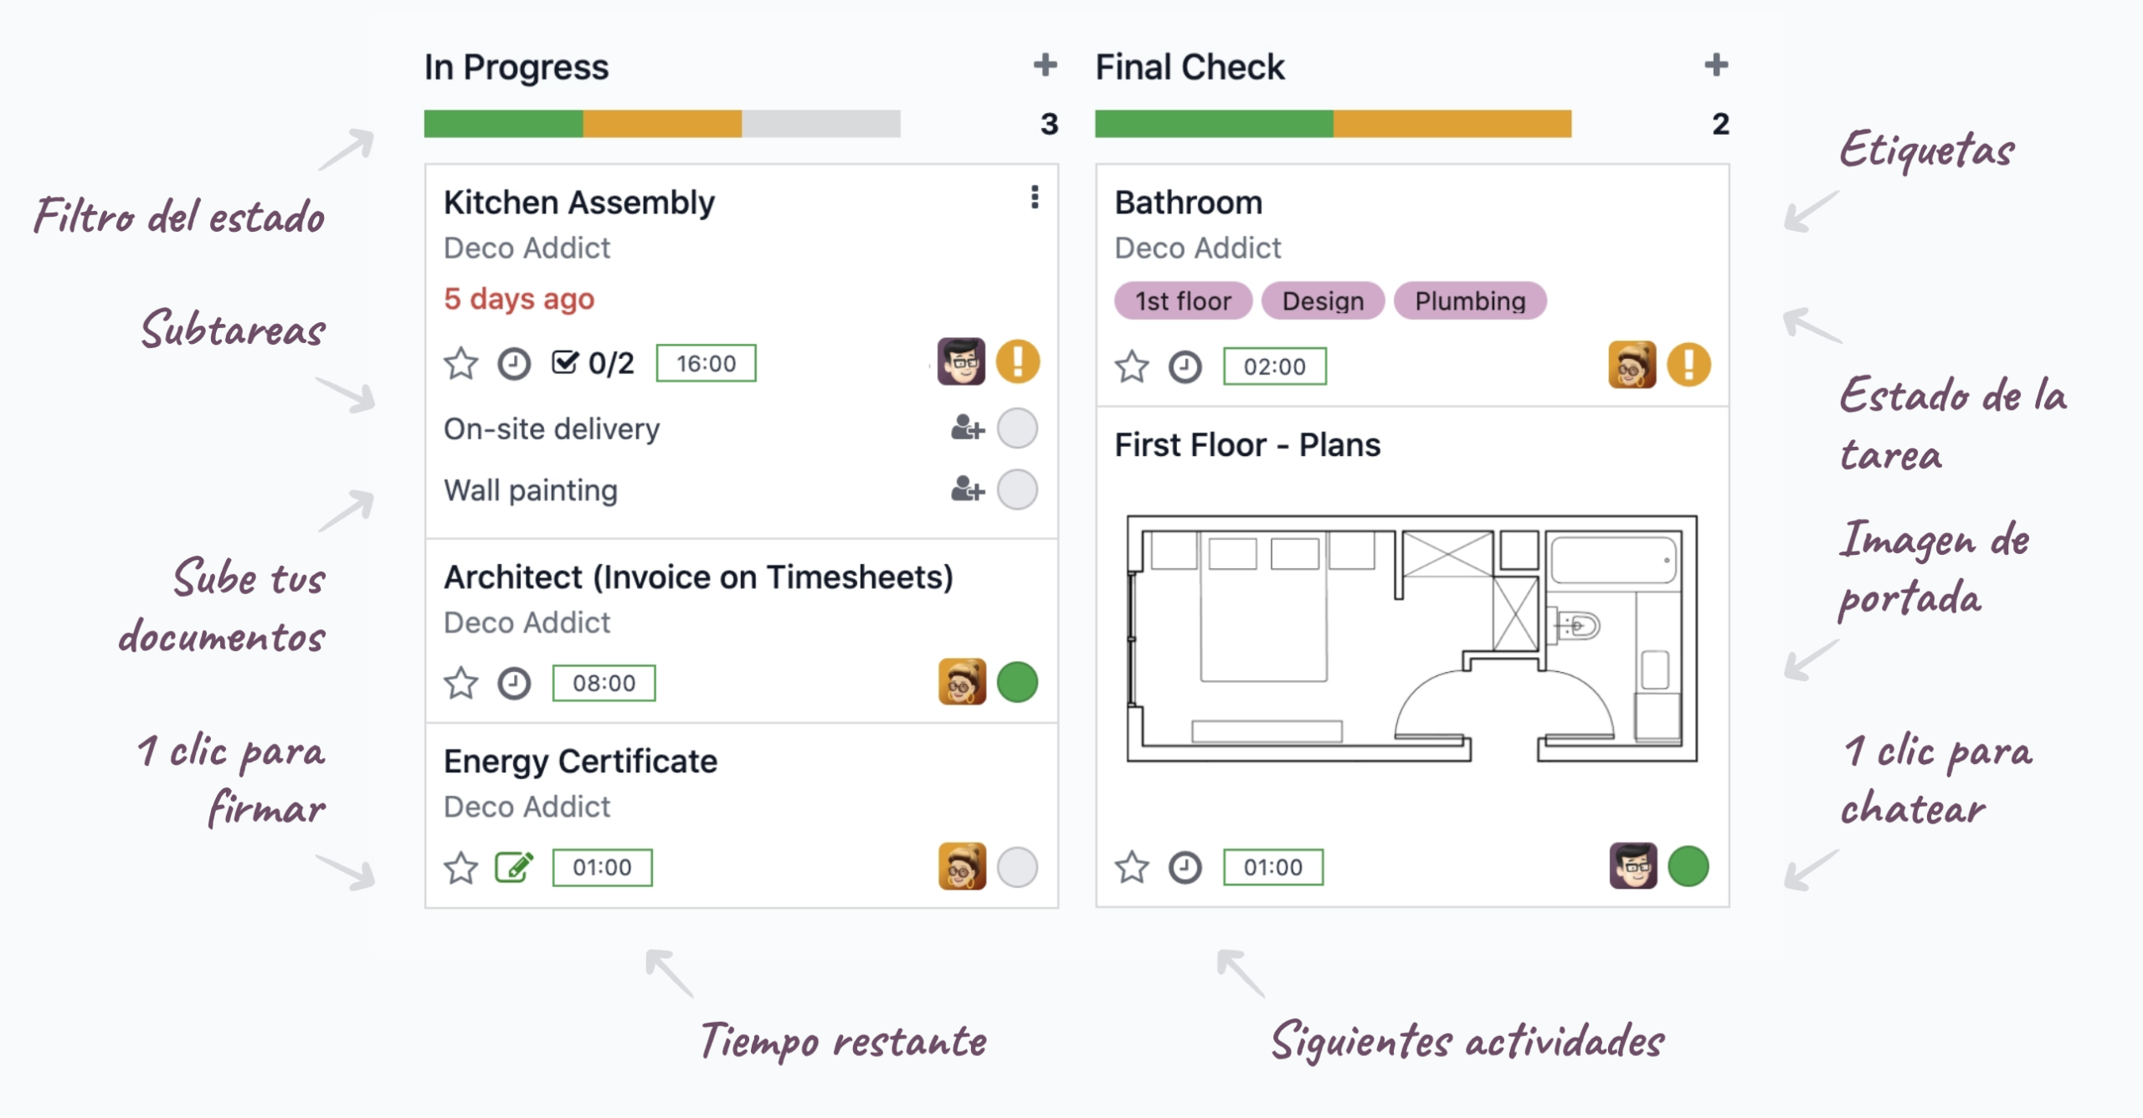Add a task in In Progress column
Screen dimensions: 2143x1118
click(1045, 64)
